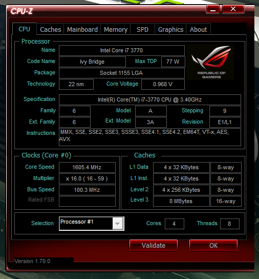
Task: Click the Multiplier value x 16.0
Action: coord(87,178)
